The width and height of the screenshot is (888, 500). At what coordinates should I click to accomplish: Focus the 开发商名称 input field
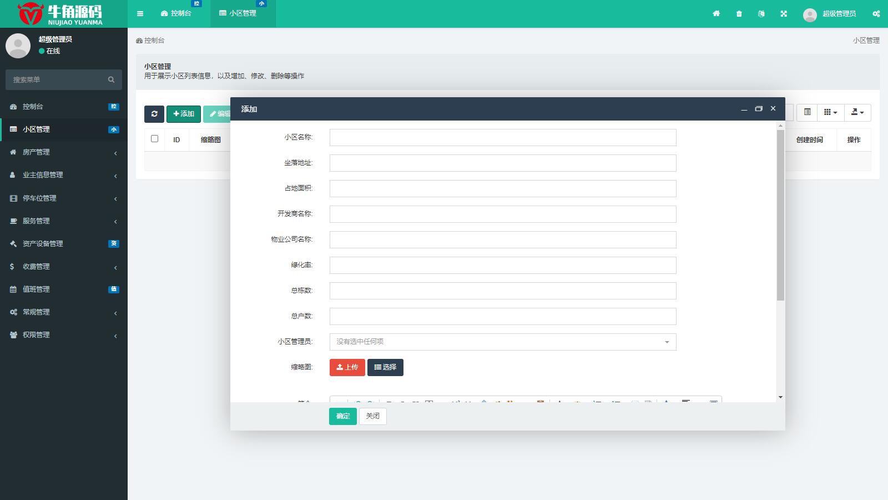(x=503, y=214)
